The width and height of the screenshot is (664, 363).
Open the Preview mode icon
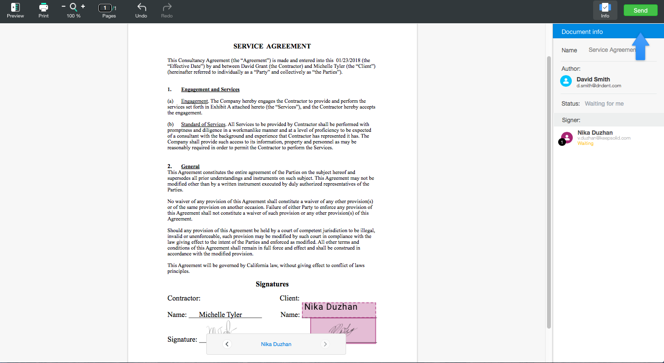(x=15, y=7)
